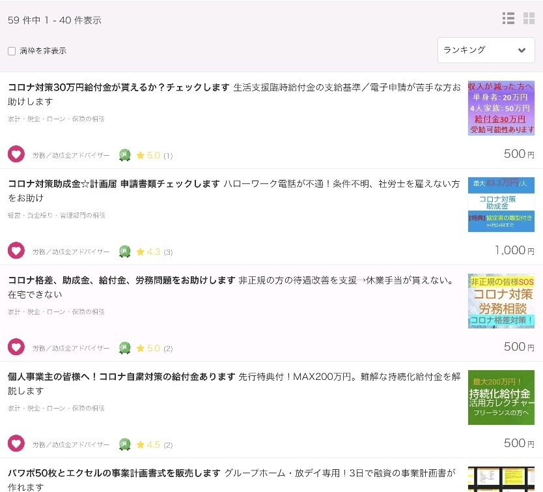This screenshot has height=492, width=543.
Task: Click category 家計・税金 under コロナ格差 listing
Action: point(56,311)
